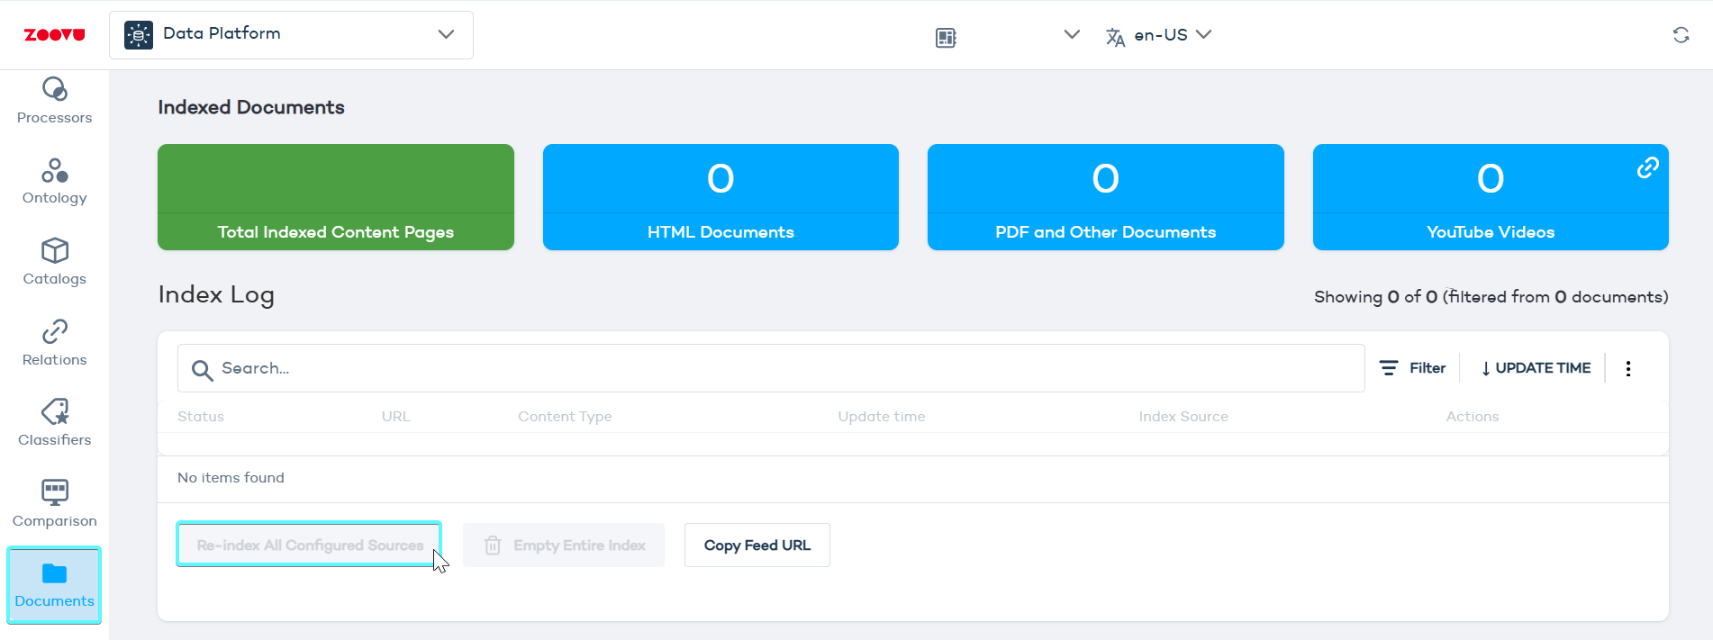The image size is (1713, 640).
Task: Open the Processors sidebar section
Action: (x=54, y=101)
